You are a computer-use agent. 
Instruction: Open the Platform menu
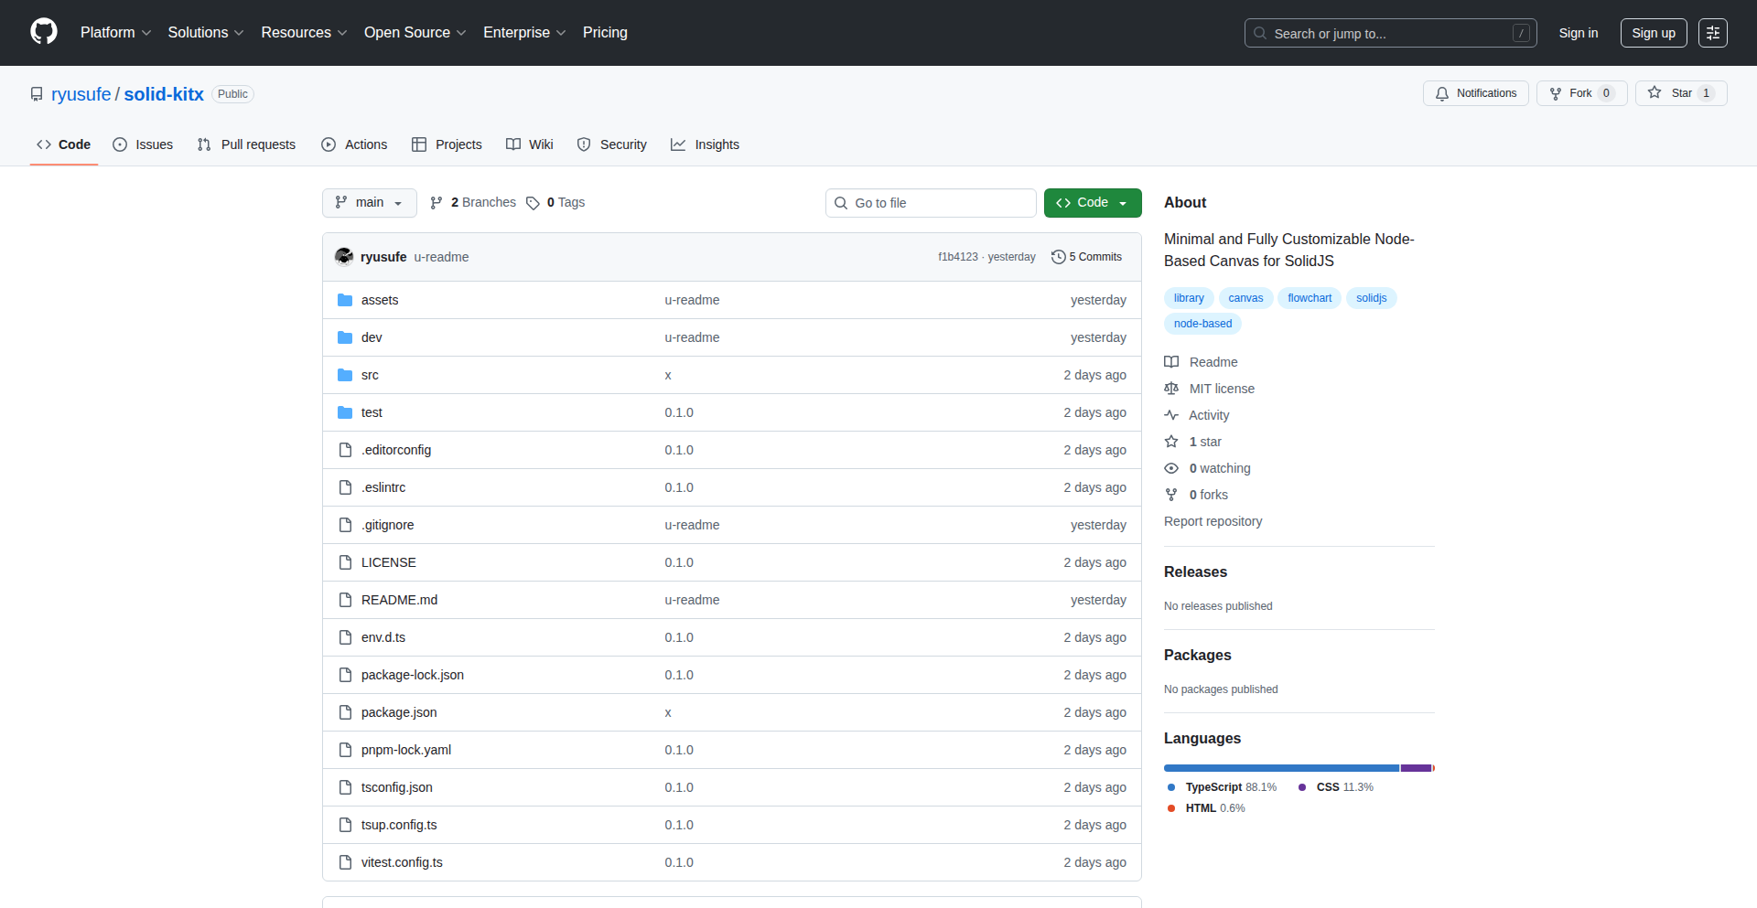115,32
